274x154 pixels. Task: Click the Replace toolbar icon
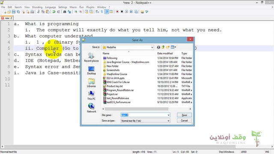pyautogui.click(x=69, y=12)
